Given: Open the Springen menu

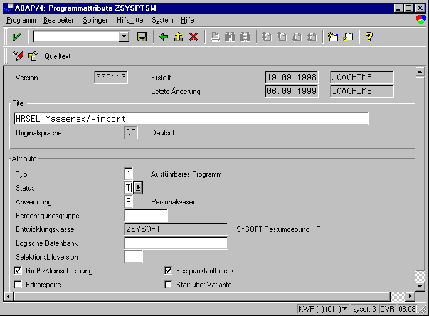Looking at the screenshot, I should point(95,20).
